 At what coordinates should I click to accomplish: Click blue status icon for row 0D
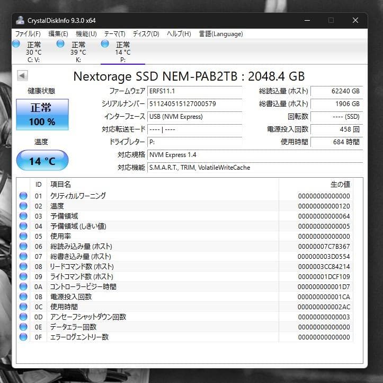[23, 317]
